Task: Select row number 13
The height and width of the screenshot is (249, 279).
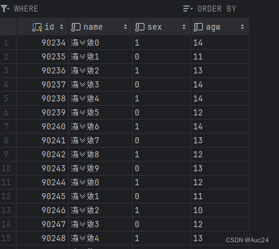Action: click(x=8, y=210)
